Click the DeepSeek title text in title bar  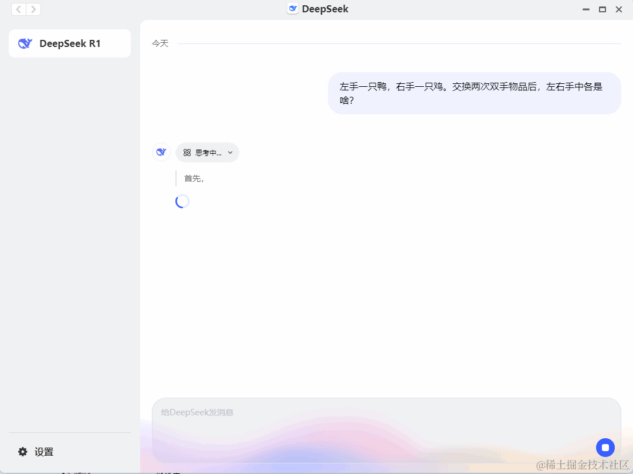324,9
